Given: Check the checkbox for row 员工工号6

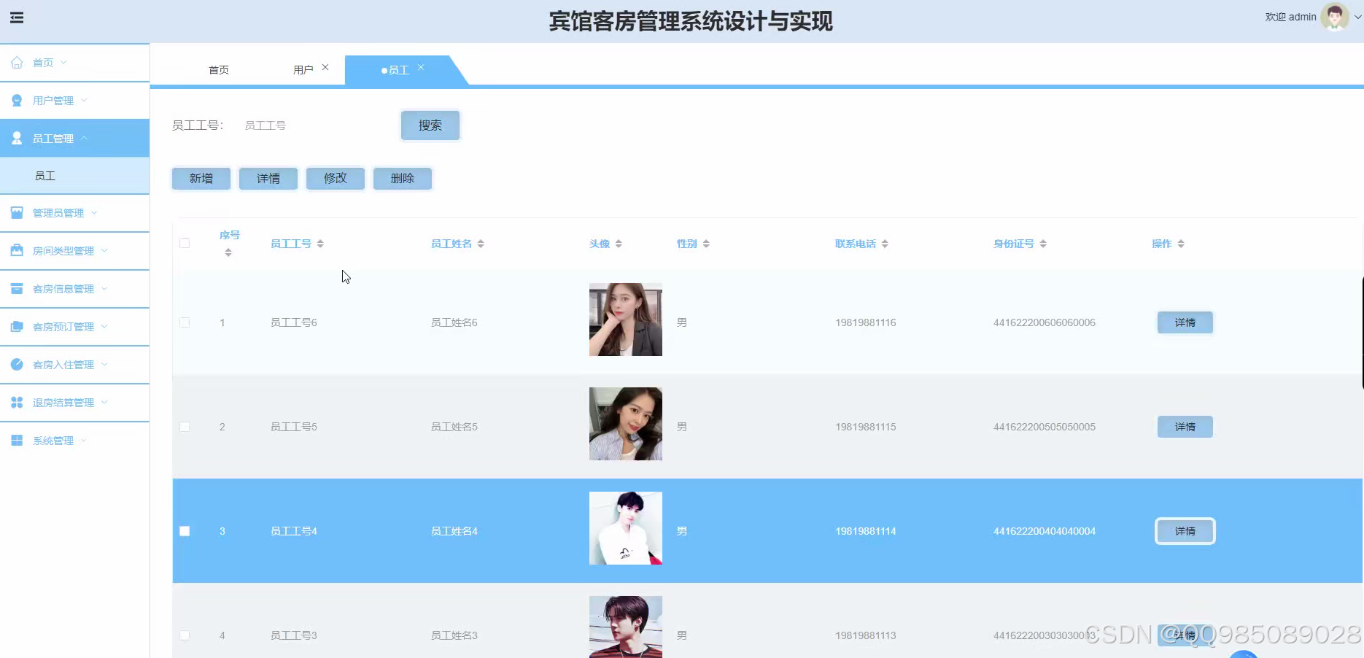Looking at the screenshot, I should [185, 322].
